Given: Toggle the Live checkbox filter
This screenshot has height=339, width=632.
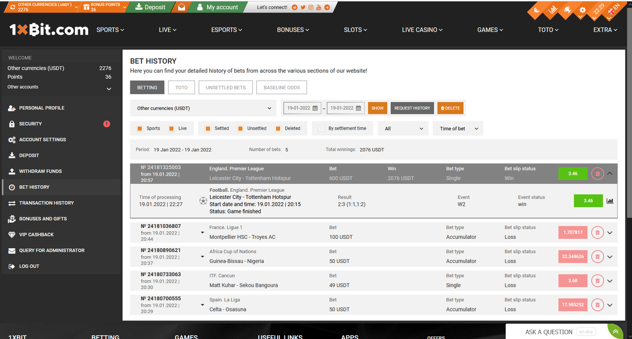Looking at the screenshot, I should (x=171, y=128).
